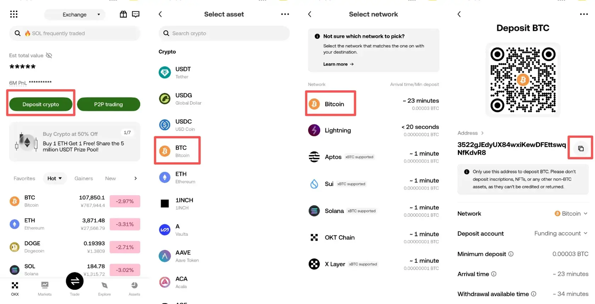Click the Arrival time info icon
The image size is (595, 304).
pos(494,274)
